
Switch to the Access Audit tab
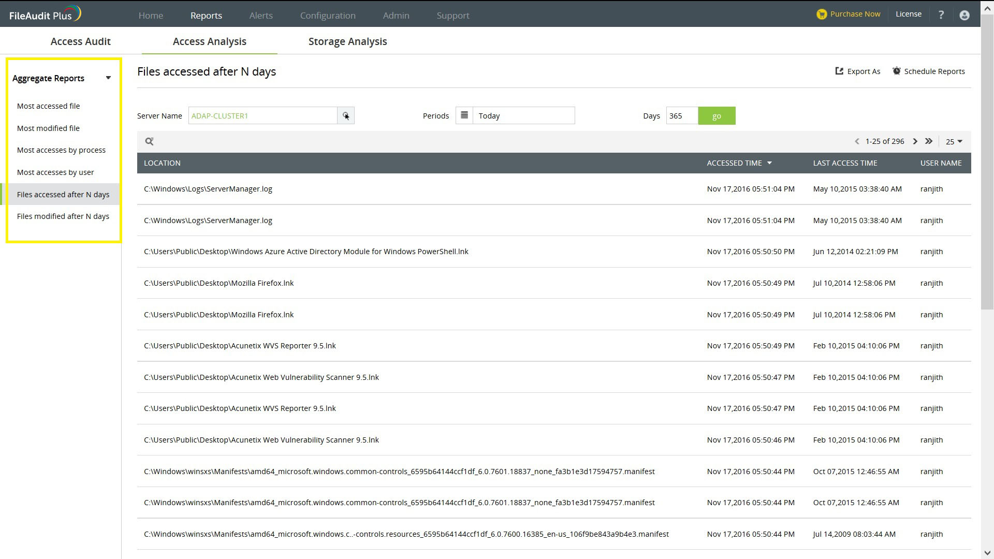[x=80, y=41]
